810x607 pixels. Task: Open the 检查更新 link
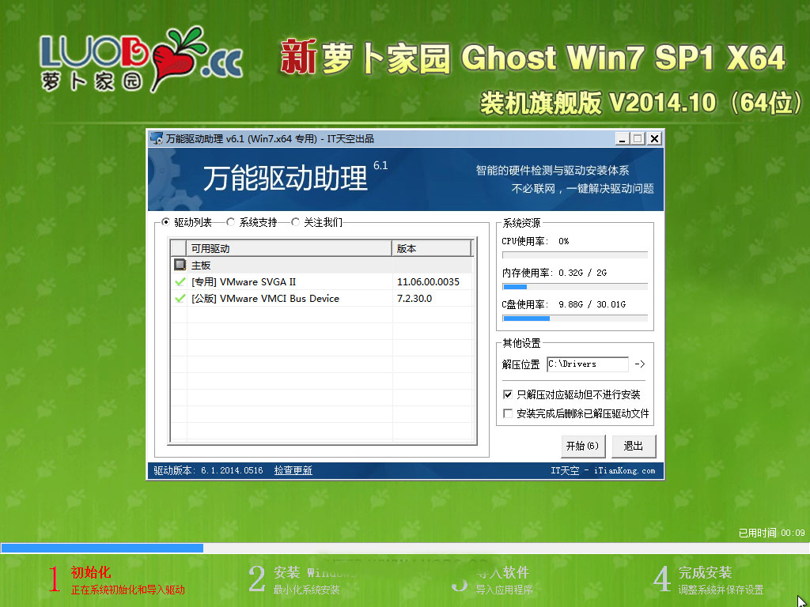click(x=293, y=470)
